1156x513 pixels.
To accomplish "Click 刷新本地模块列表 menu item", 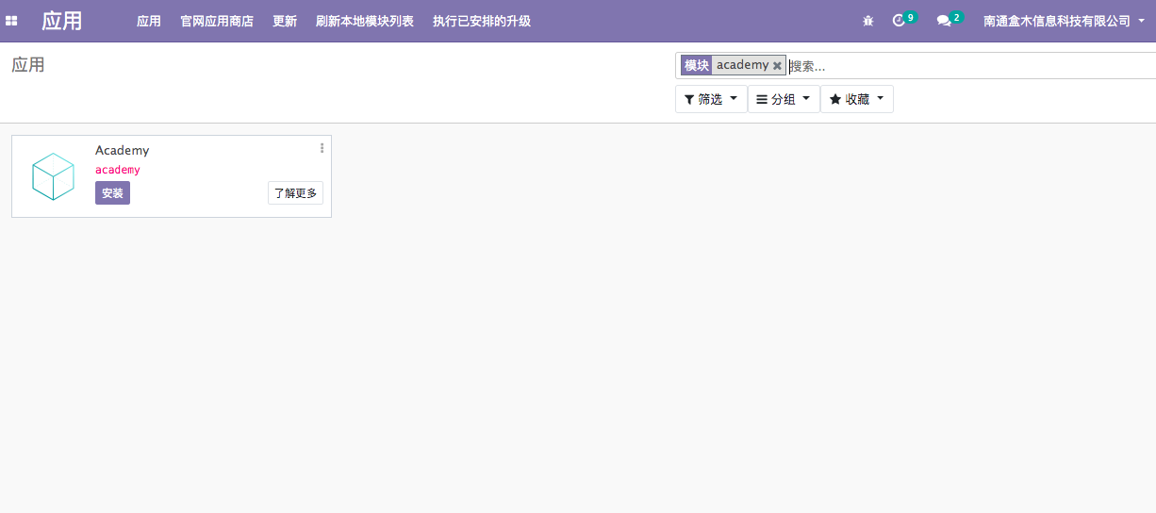I will 365,21.
